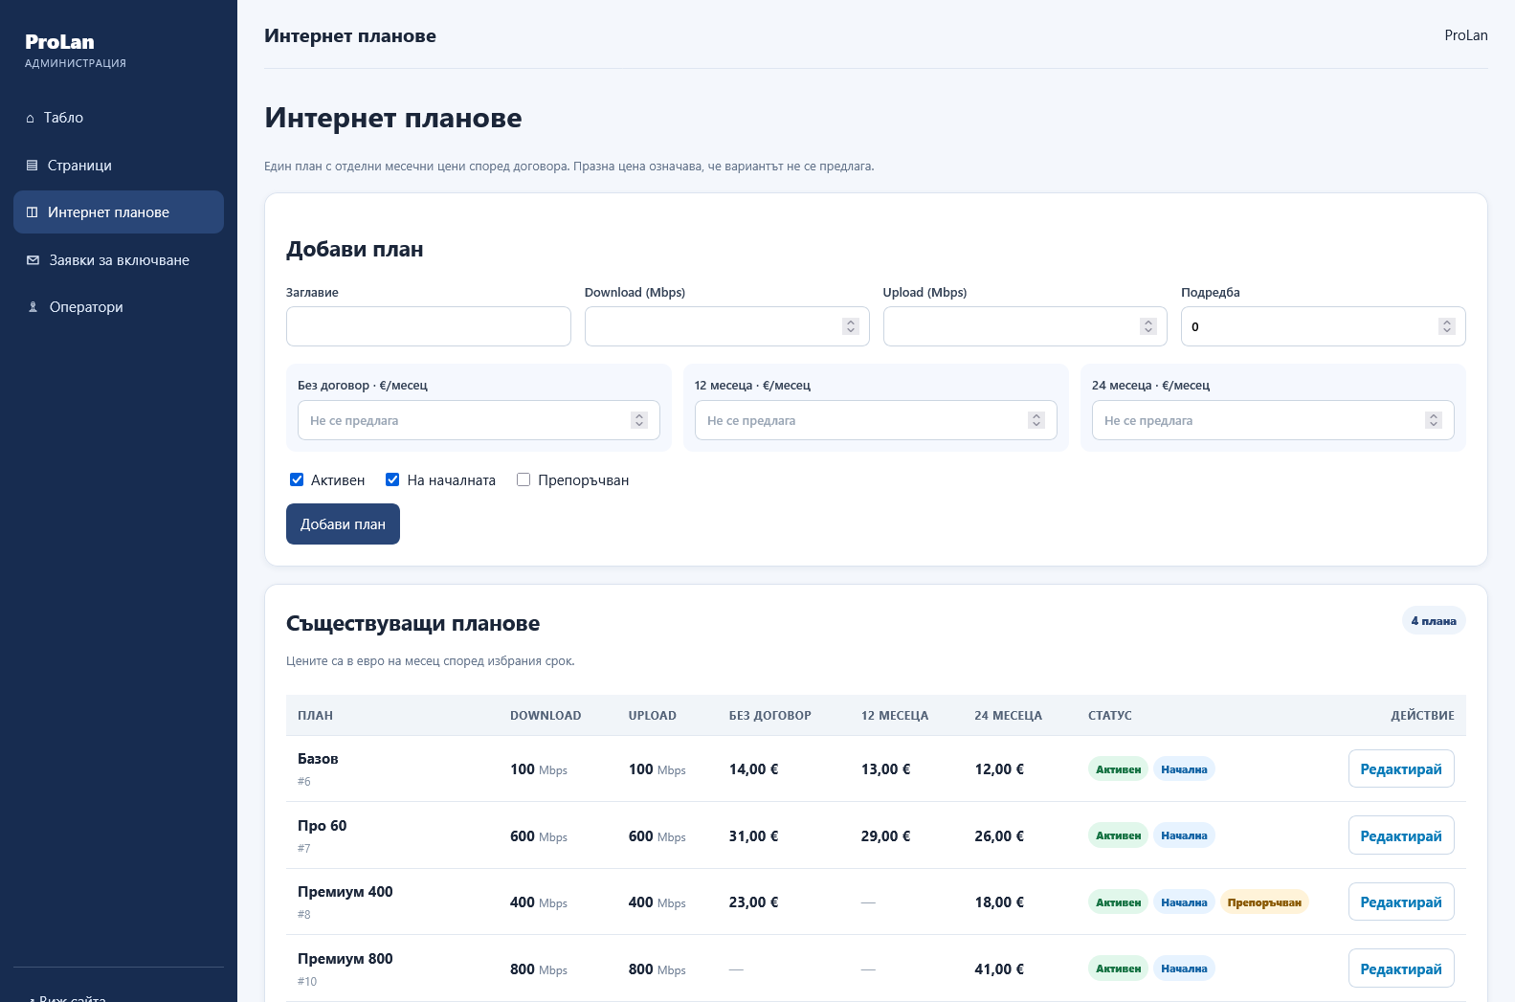Click the 24 месеца price spinner

coord(1433,420)
